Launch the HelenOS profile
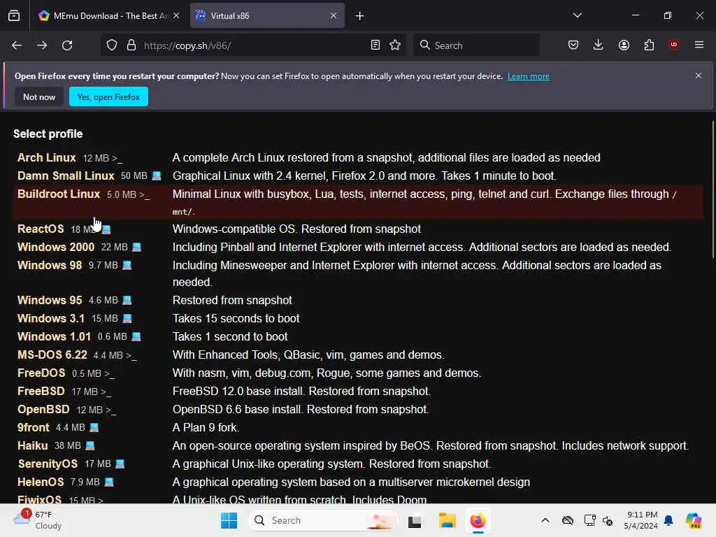This screenshot has width=716, height=537. (41, 482)
